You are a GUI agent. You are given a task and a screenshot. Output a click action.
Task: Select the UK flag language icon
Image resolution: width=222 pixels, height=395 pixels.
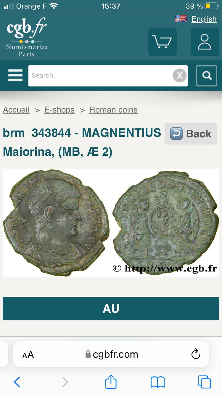coord(181,19)
